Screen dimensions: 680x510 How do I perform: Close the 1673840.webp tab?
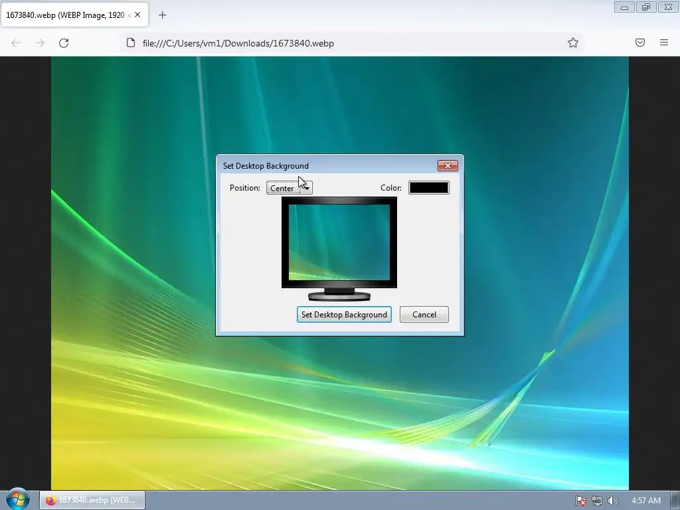(137, 15)
